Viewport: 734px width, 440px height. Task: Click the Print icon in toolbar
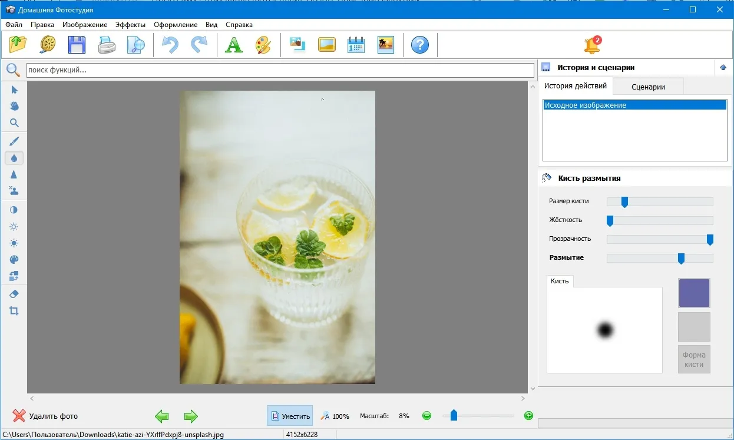[107, 45]
